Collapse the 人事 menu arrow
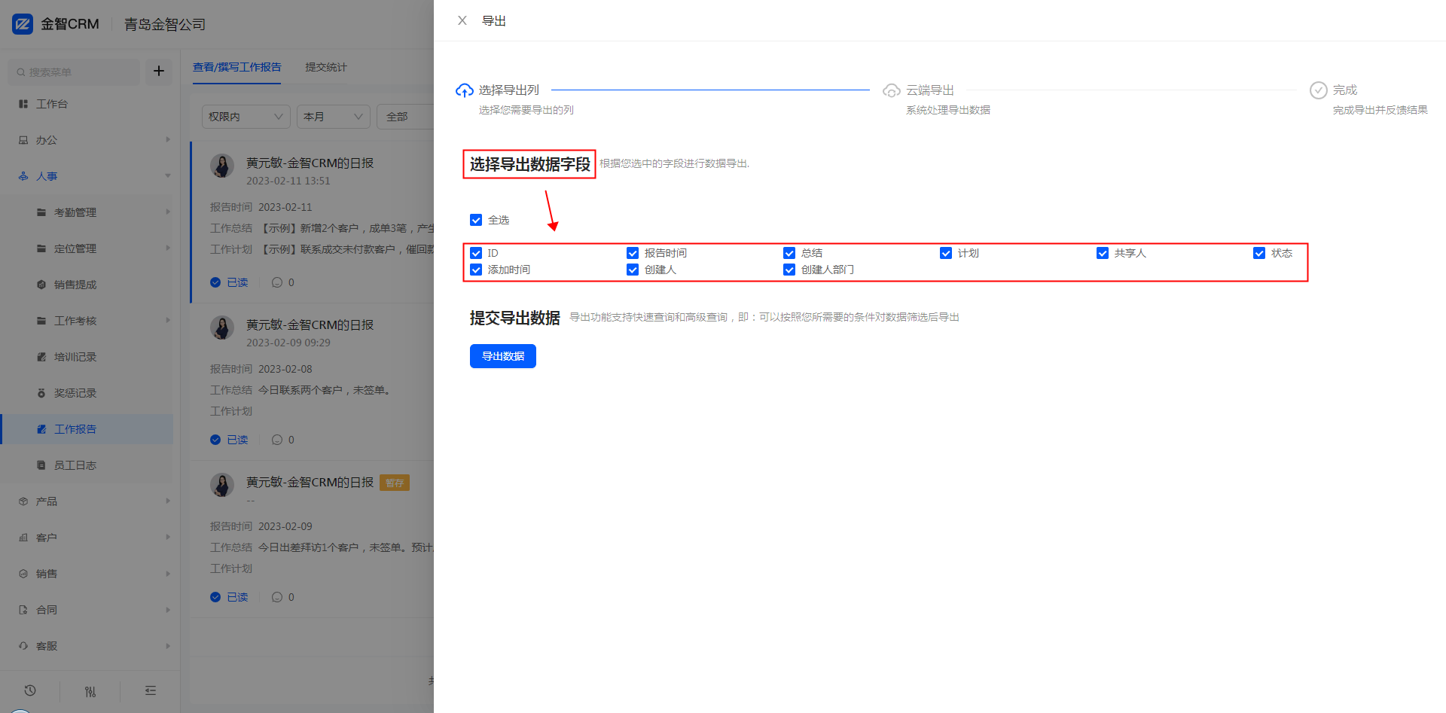This screenshot has width=1446, height=713. point(167,175)
